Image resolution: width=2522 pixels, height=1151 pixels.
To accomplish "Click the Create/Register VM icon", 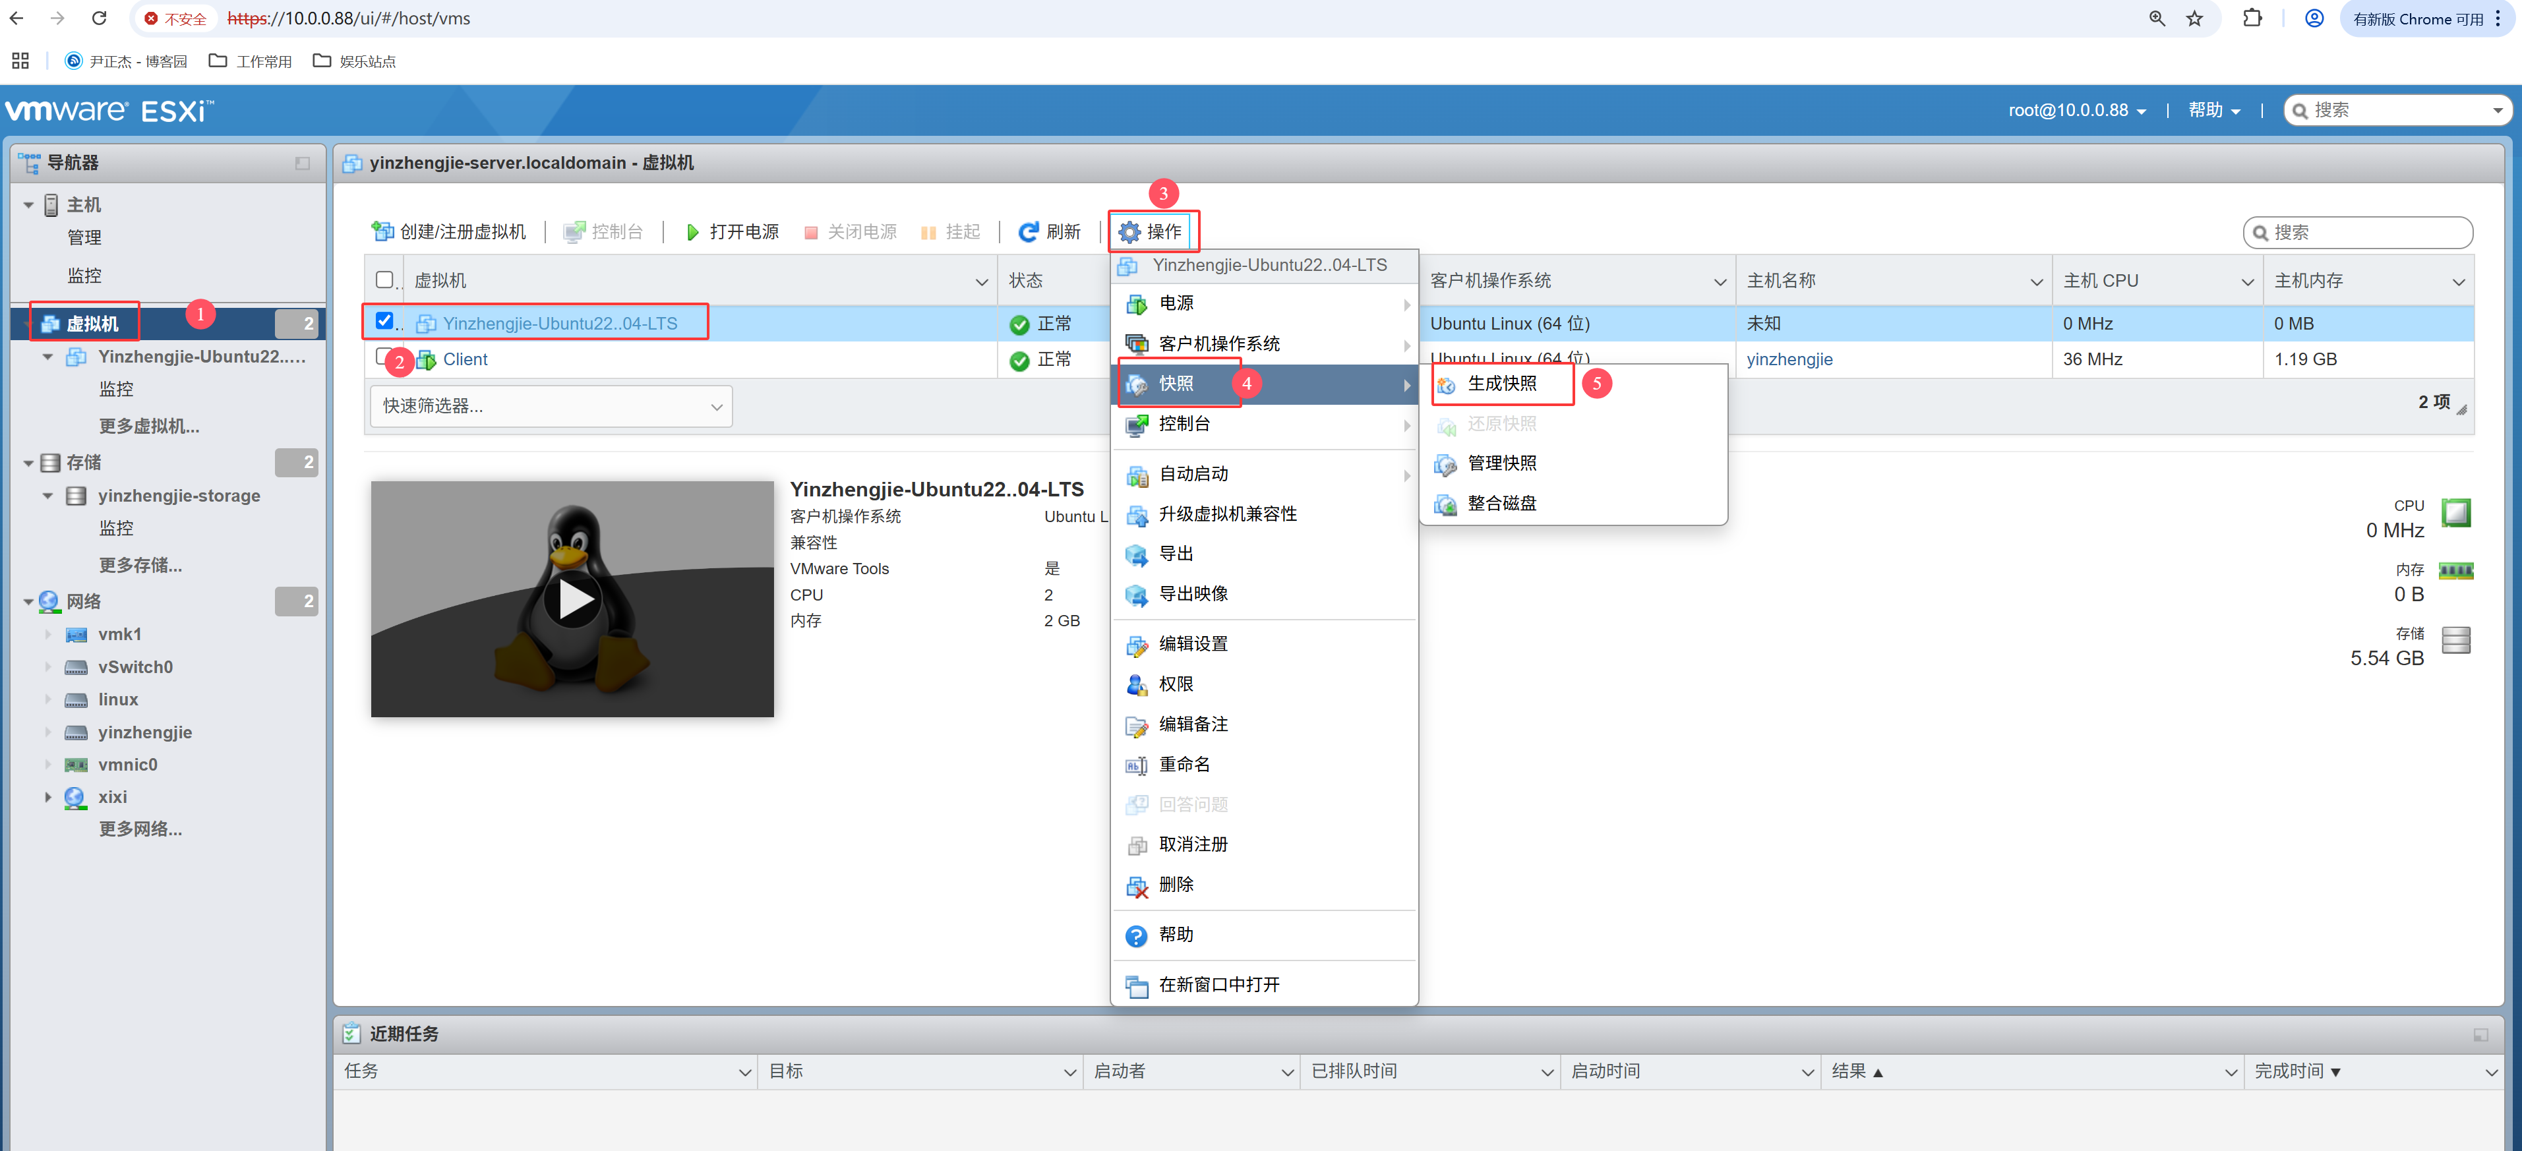I will (x=382, y=232).
